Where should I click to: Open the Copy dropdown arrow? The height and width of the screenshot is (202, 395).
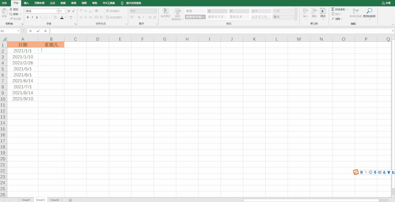(x=21, y=14)
